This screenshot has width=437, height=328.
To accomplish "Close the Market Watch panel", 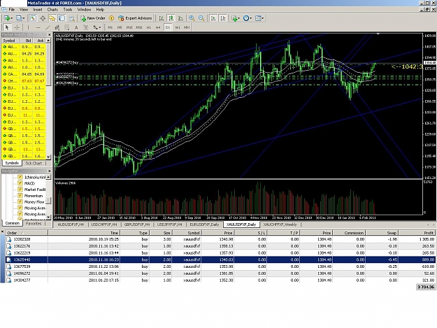I will pyautogui.click(x=50, y=34).
